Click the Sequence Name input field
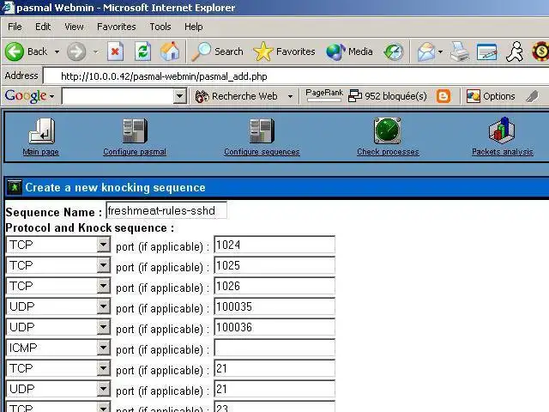This screenshot has width=549, height=412. tap(166, 210)
